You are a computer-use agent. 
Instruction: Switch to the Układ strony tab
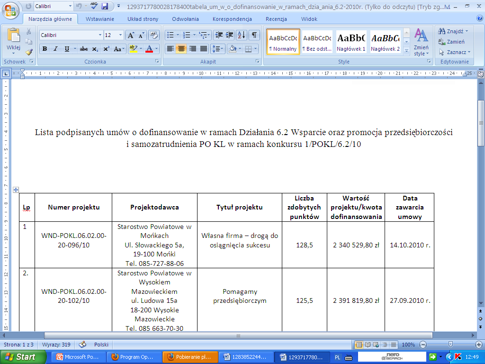pyautogui.click(x=143, y=19)
